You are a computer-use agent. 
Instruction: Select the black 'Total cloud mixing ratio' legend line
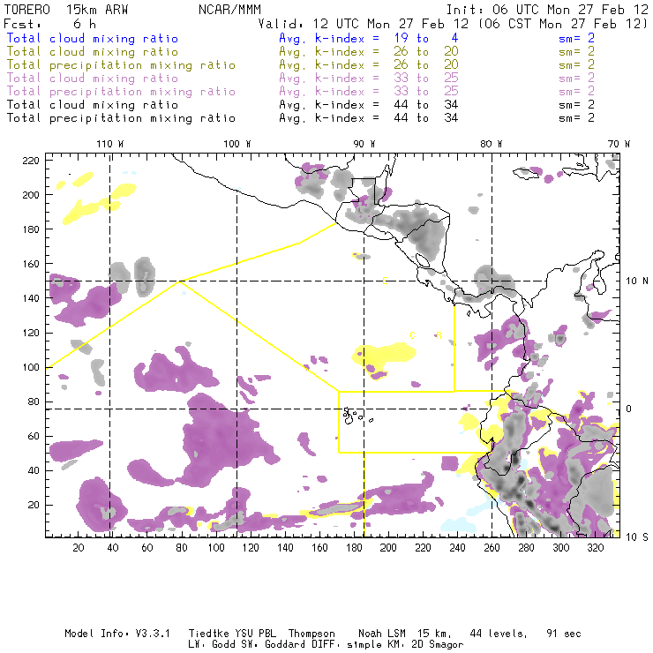pos(93,104)
